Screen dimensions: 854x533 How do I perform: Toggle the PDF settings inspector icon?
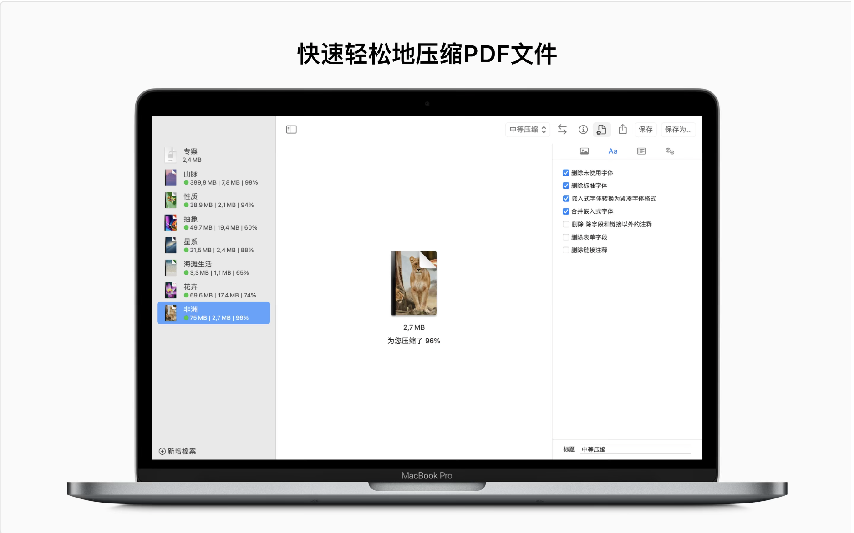tap(601, 130)
